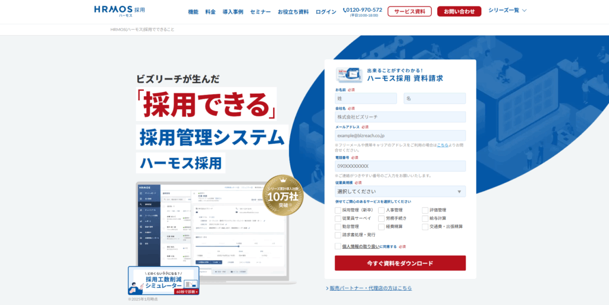This screenshot has height=305, width=609.
Task: Focus the 会社名 input field
Action: coord(400,117)
